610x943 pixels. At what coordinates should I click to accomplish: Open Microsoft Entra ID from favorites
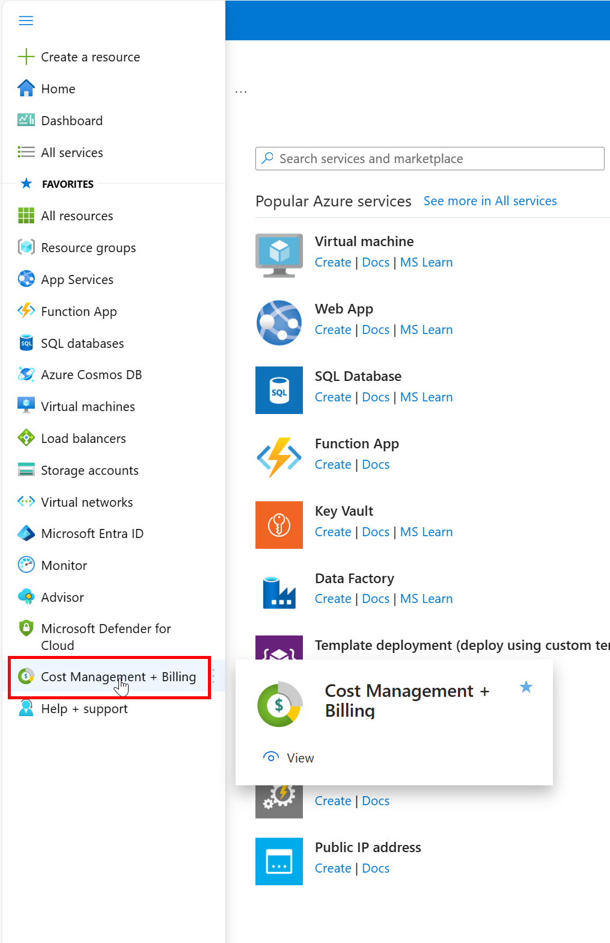click(92, 533)
